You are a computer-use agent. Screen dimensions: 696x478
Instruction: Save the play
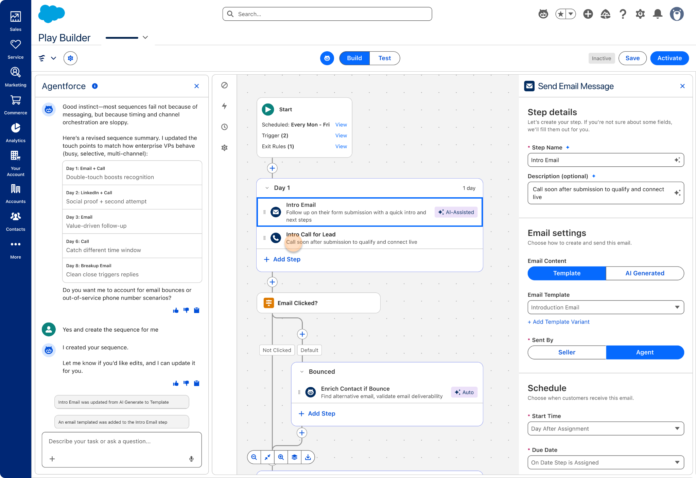coord(632,58)
